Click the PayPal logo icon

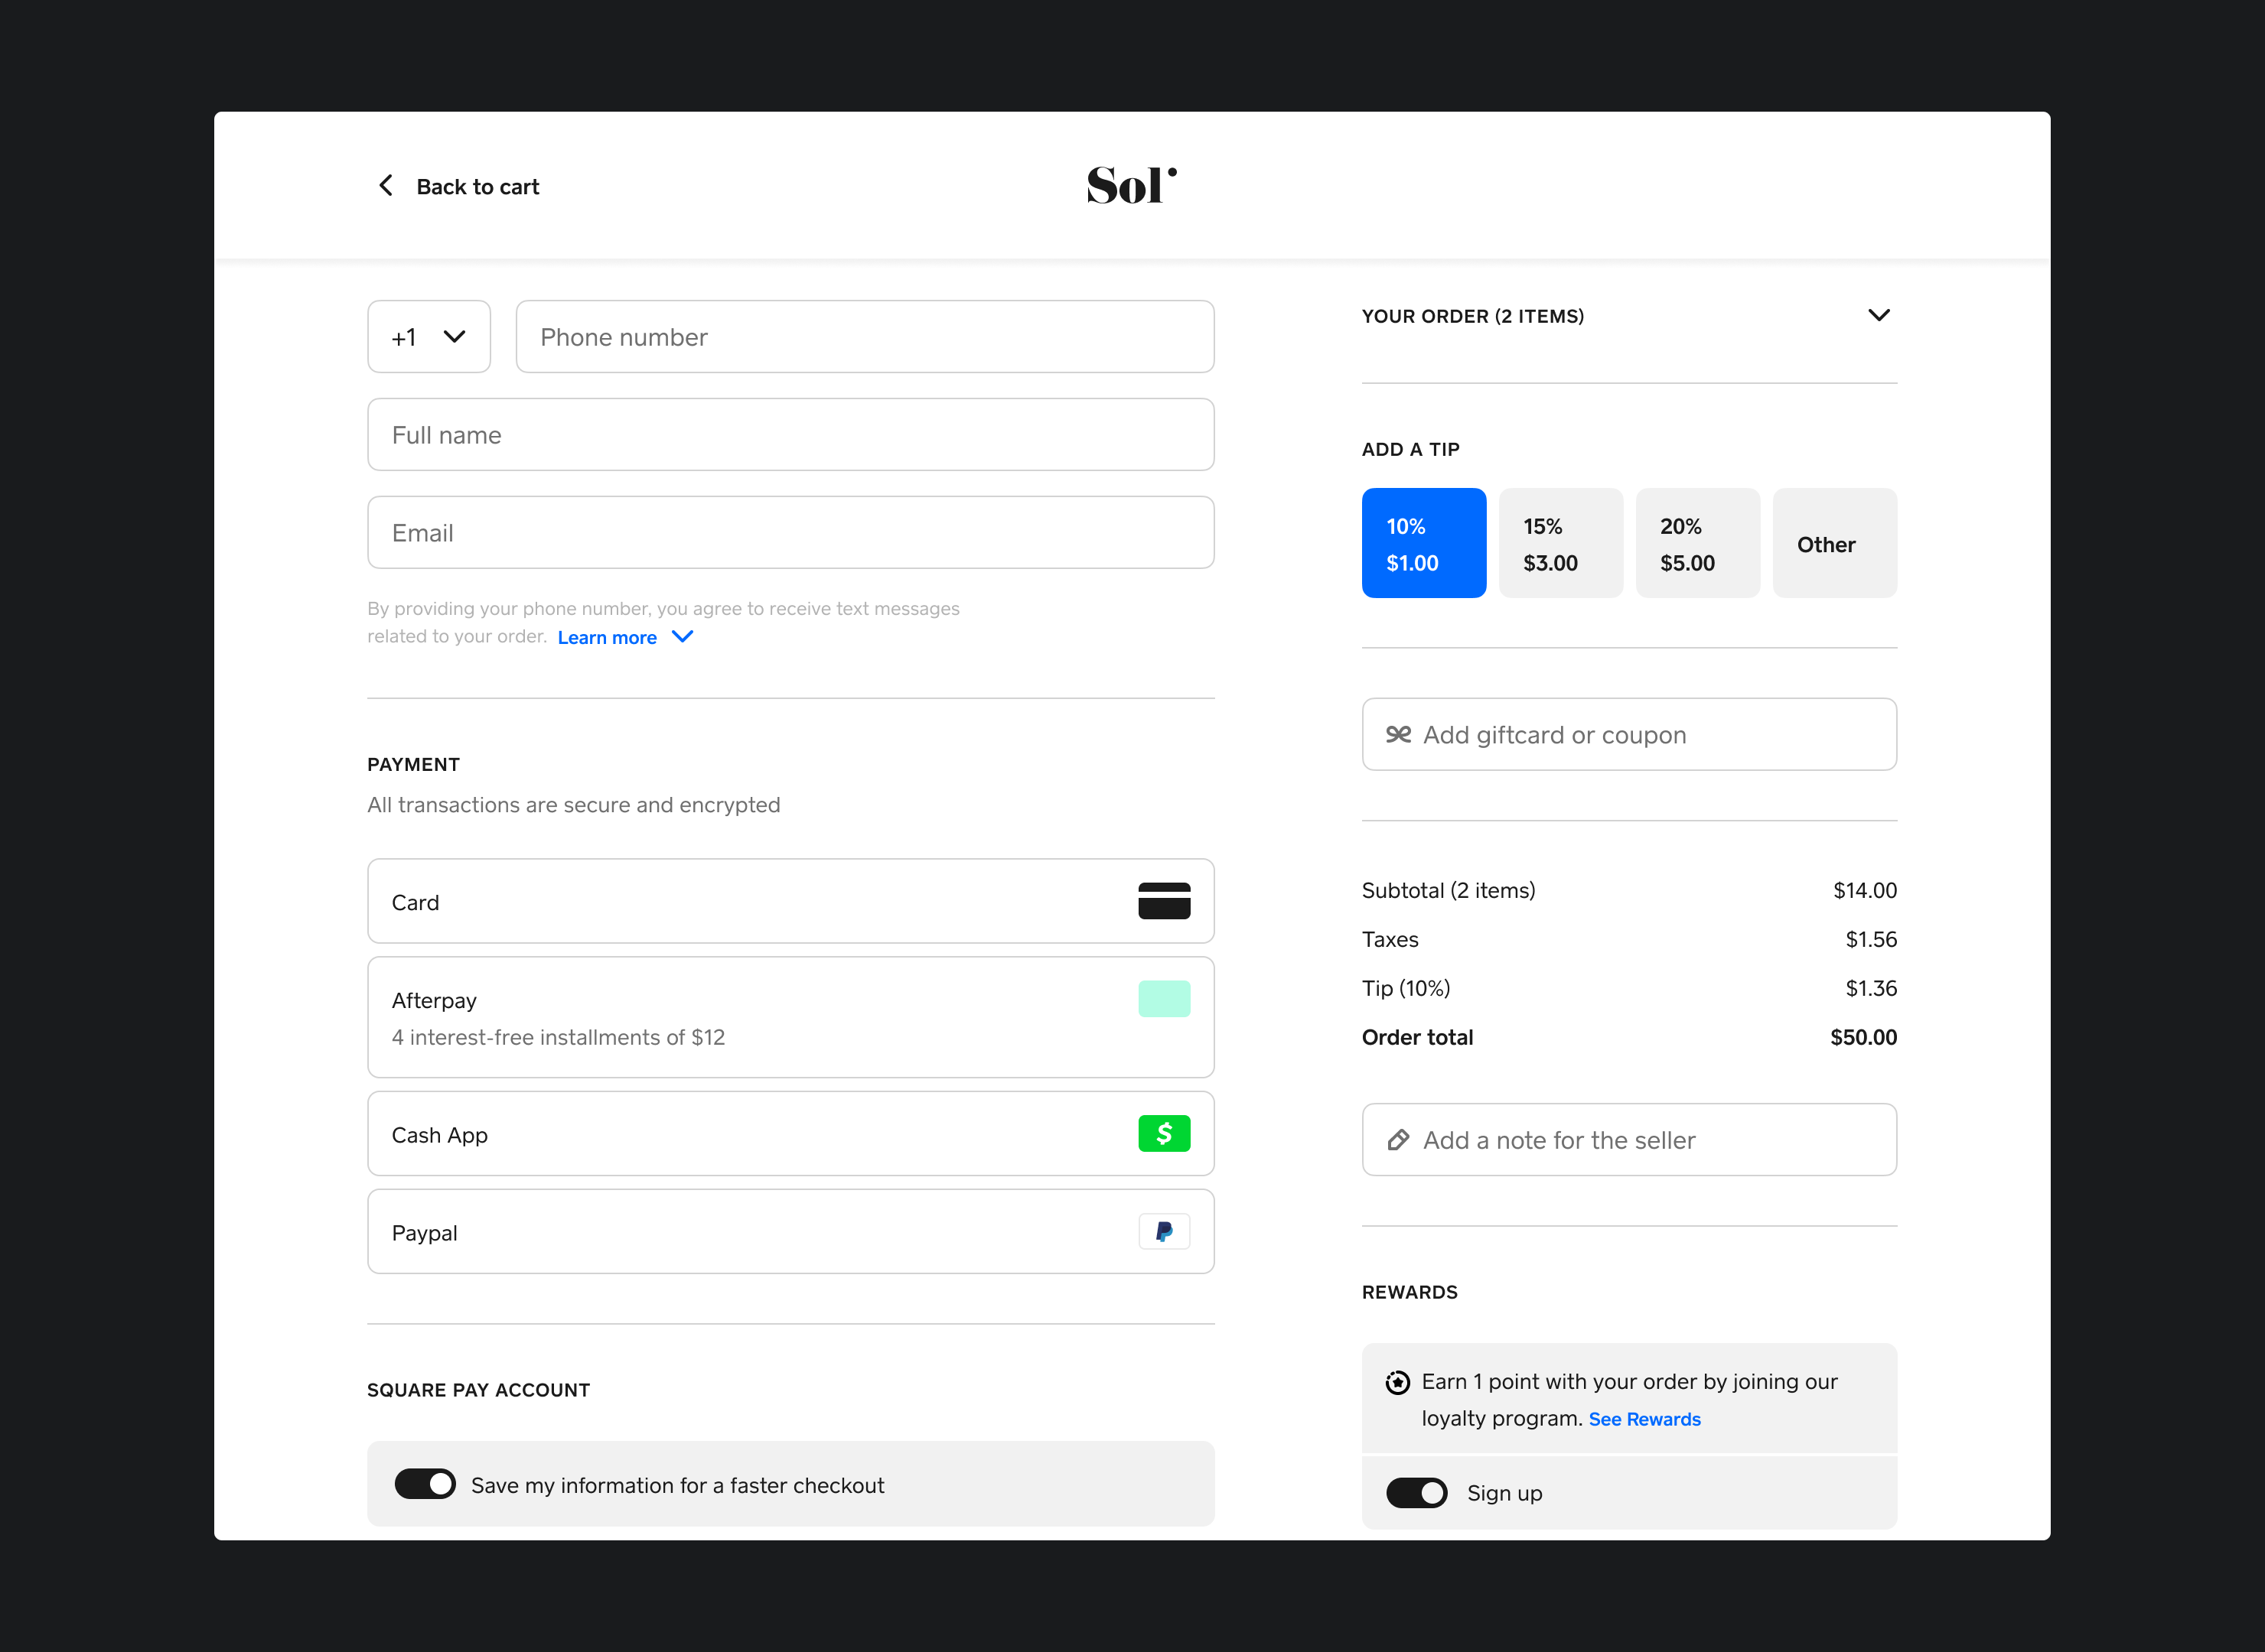click(x=1165, y=1231)
